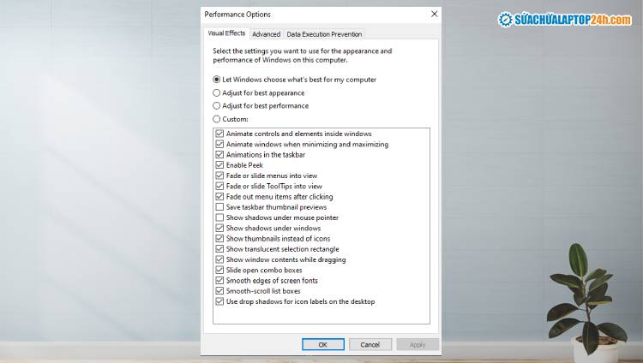Switch to the Advanced tab

coord(266,34)
